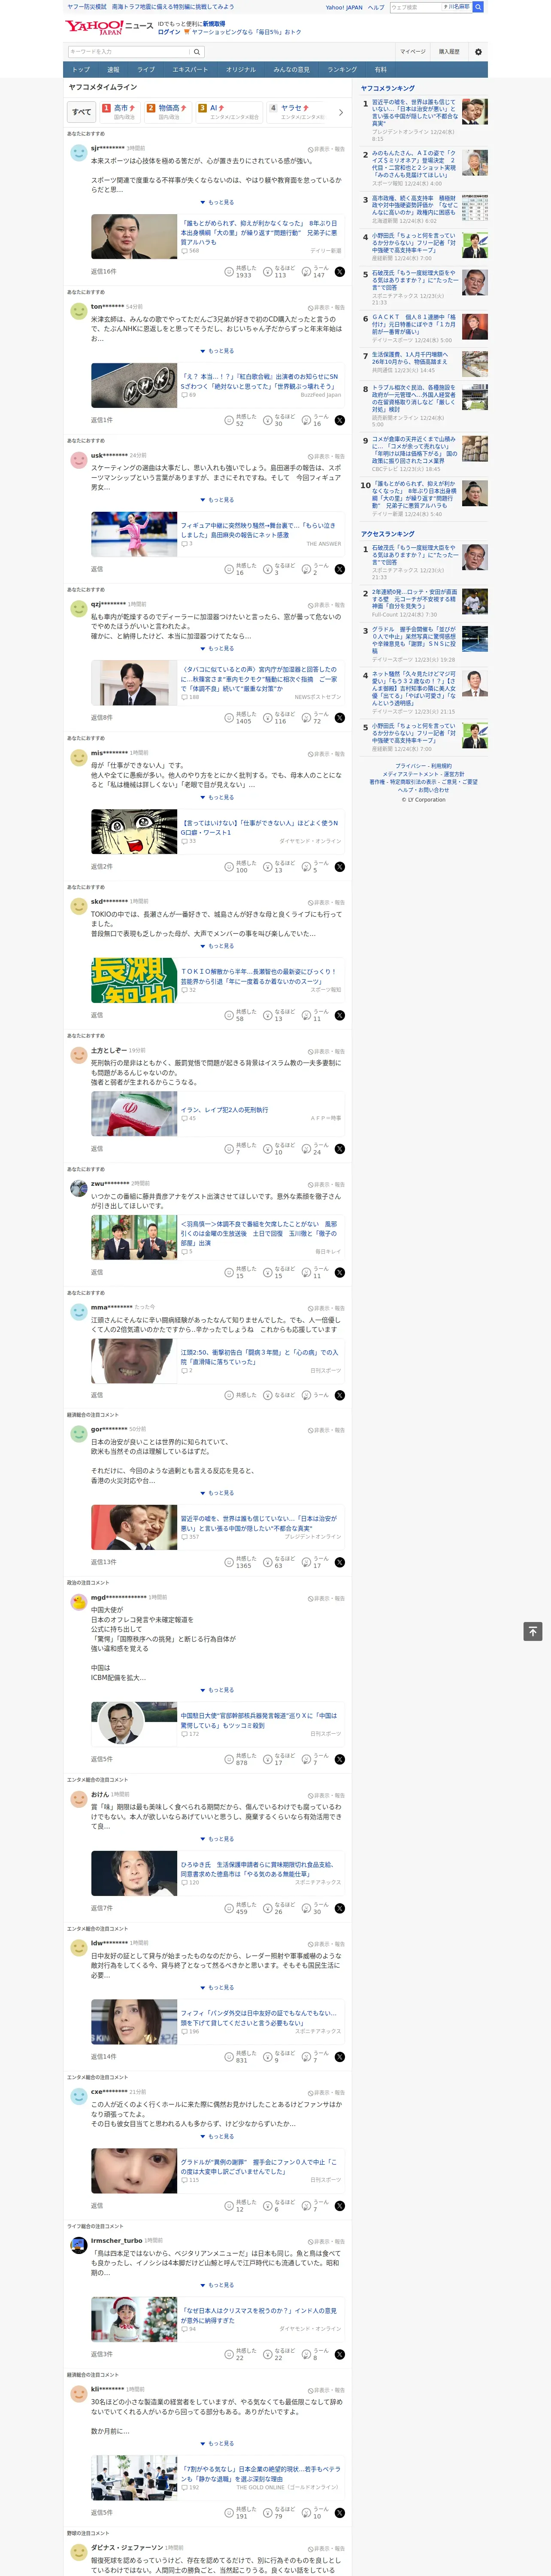
Task: Click lrmscher_turbo user's avatar
Action: tap(78, 2245)
